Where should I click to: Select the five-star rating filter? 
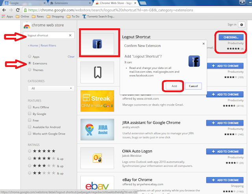coord(30,151)
